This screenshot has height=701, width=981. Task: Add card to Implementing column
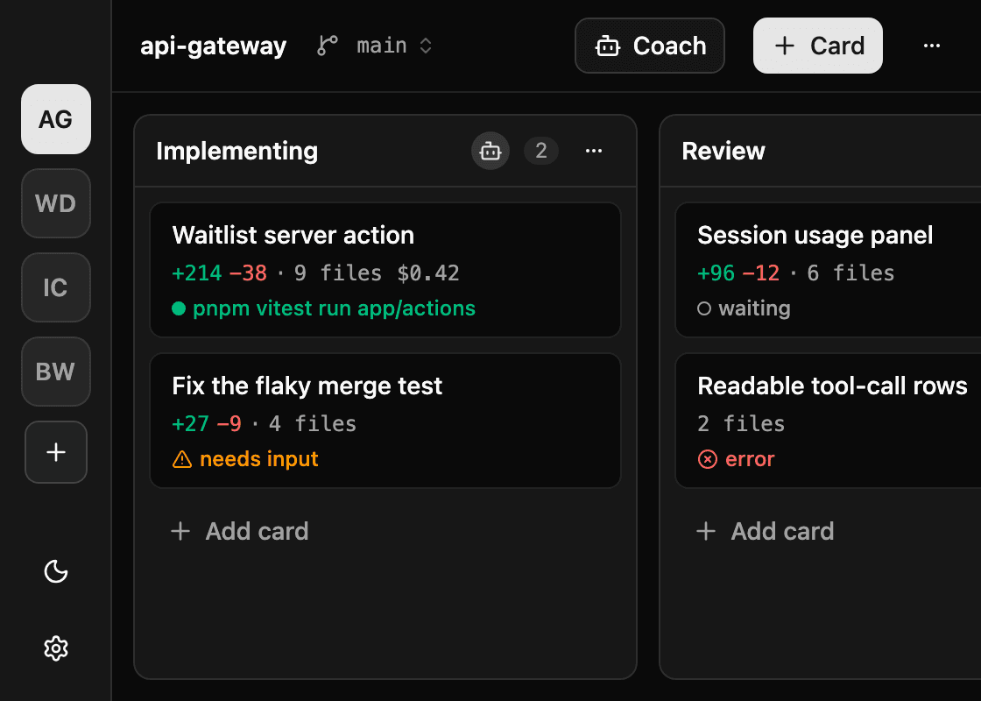tap(240, 531)
